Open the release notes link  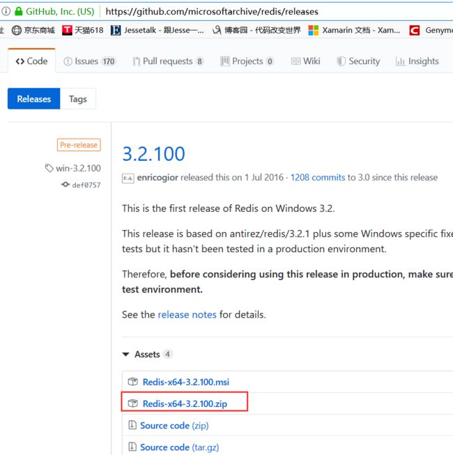point(187,314)
